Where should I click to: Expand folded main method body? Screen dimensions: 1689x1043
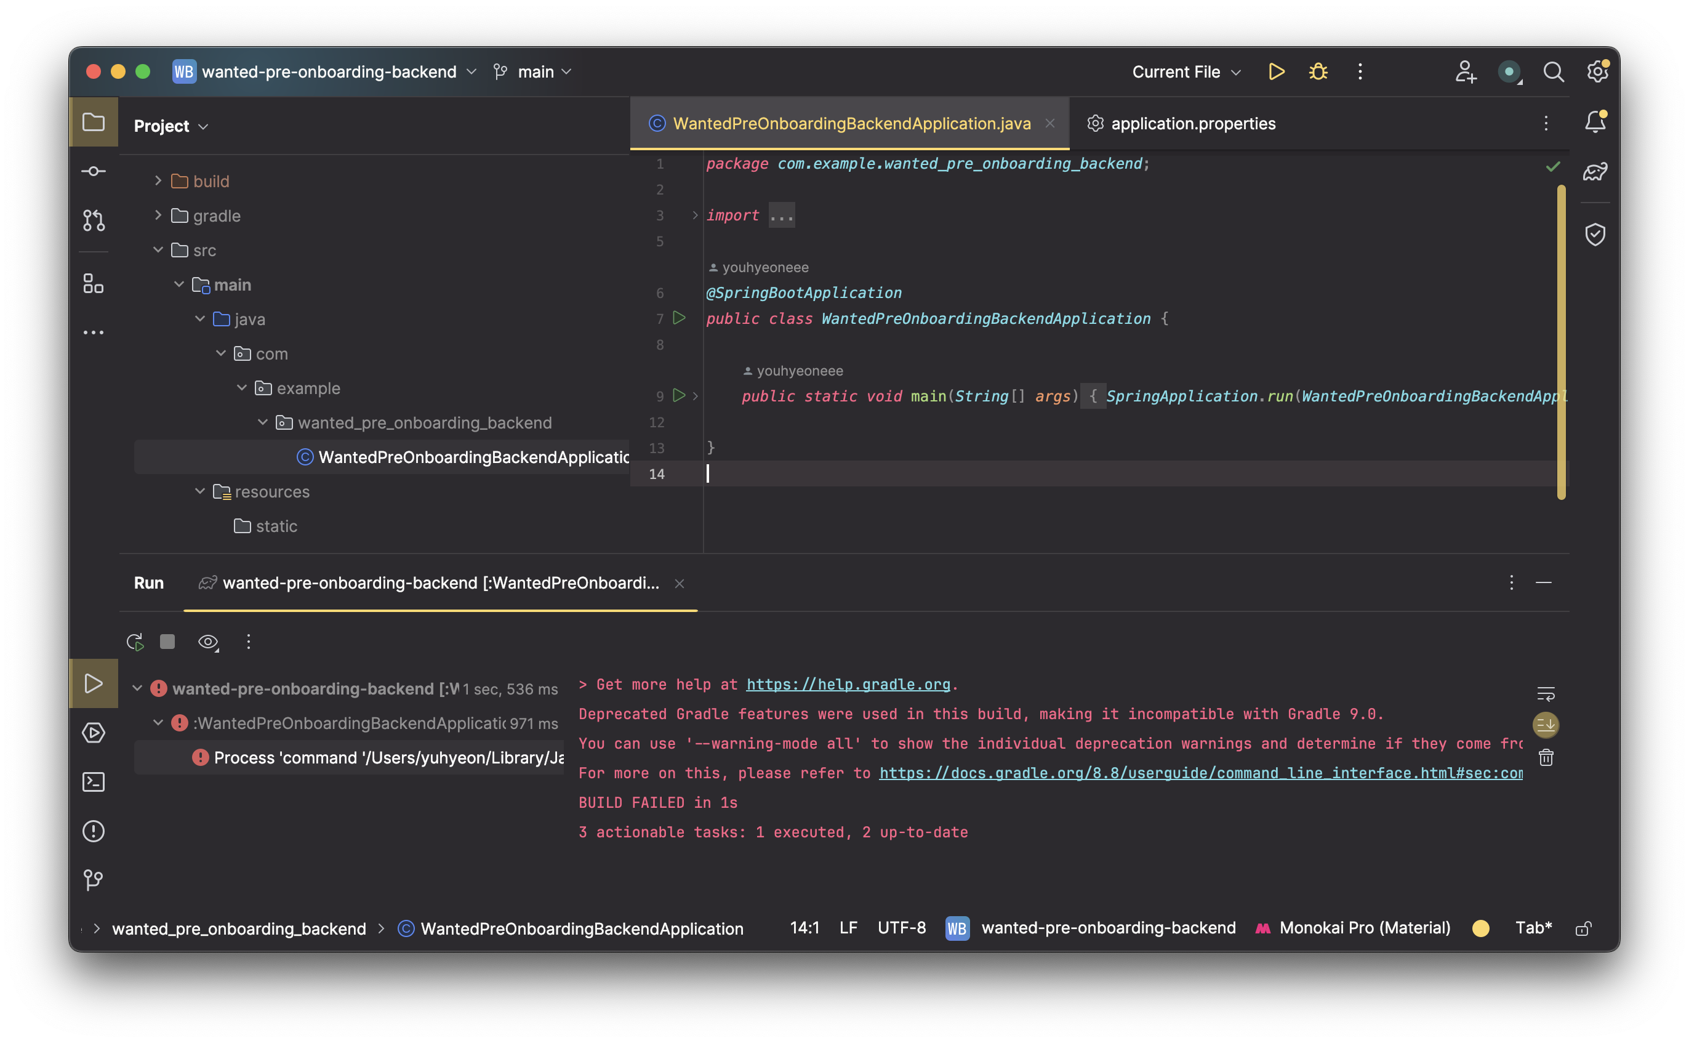(x=696, y=396)
